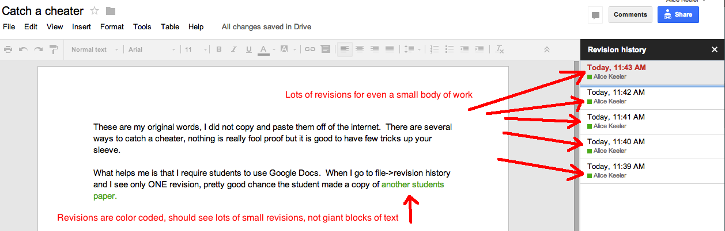Click the blue Share button
The width and height of the screenshot is (725, 231).
pos(678,15)
